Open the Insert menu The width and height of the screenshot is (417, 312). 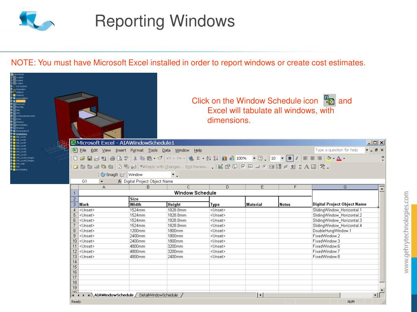point(121,150)
